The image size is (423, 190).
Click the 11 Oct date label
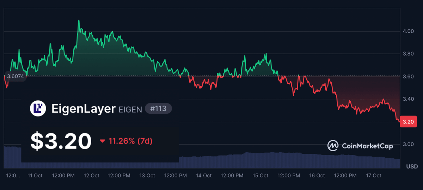pos(36,176)
